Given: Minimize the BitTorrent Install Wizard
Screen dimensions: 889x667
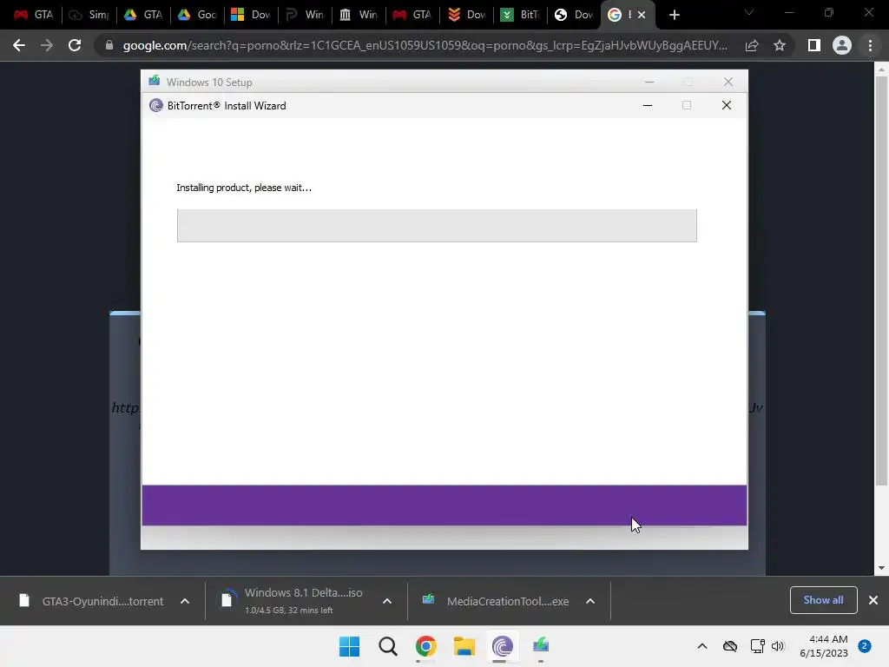Looking at the screenshot, I should point(648,105).
